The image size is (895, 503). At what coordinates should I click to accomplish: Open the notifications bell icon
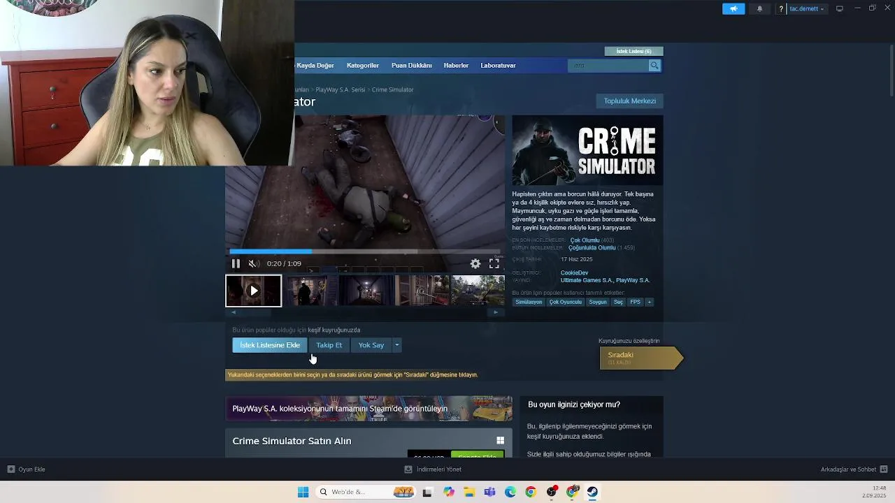pyautogui.click(x=760, y=9)
